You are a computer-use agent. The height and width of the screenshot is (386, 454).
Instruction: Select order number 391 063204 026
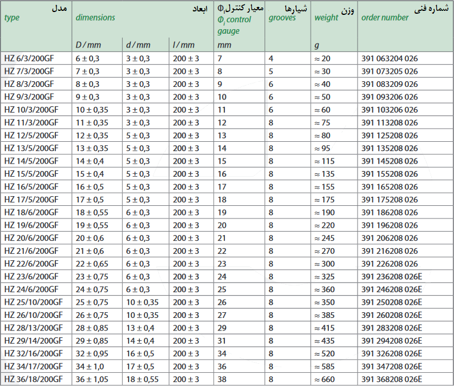[389, 58]
